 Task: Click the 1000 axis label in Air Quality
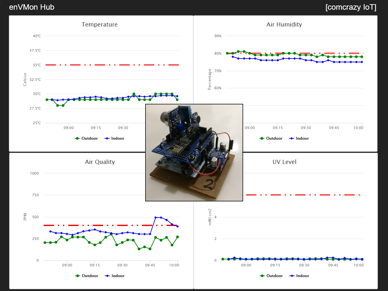pyautogui.click(x=34, y=173)
